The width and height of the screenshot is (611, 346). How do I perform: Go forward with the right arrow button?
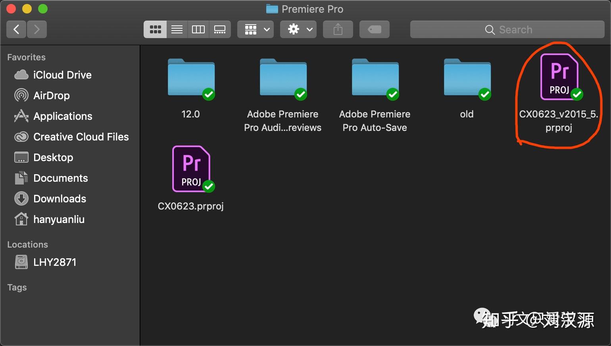click(x=37, y=29)
